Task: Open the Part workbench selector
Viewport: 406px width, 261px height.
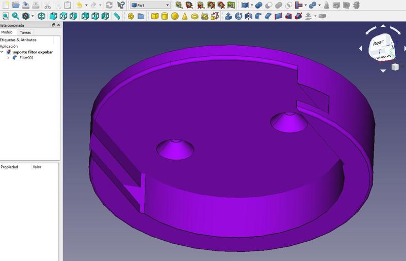Action: pos(150,5)
